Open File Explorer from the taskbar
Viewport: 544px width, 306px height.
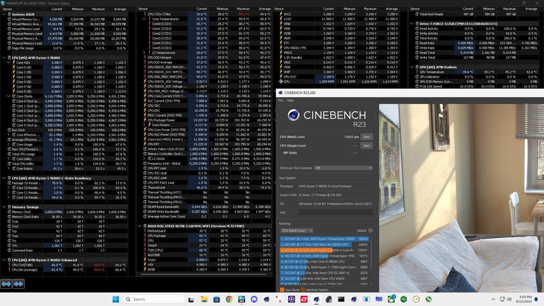[x=204, y=299]
